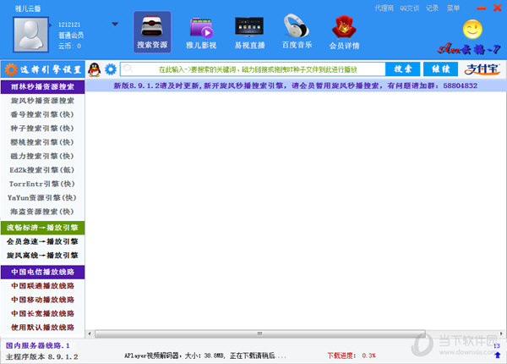Open the 记录 history link

pos(432,8)
